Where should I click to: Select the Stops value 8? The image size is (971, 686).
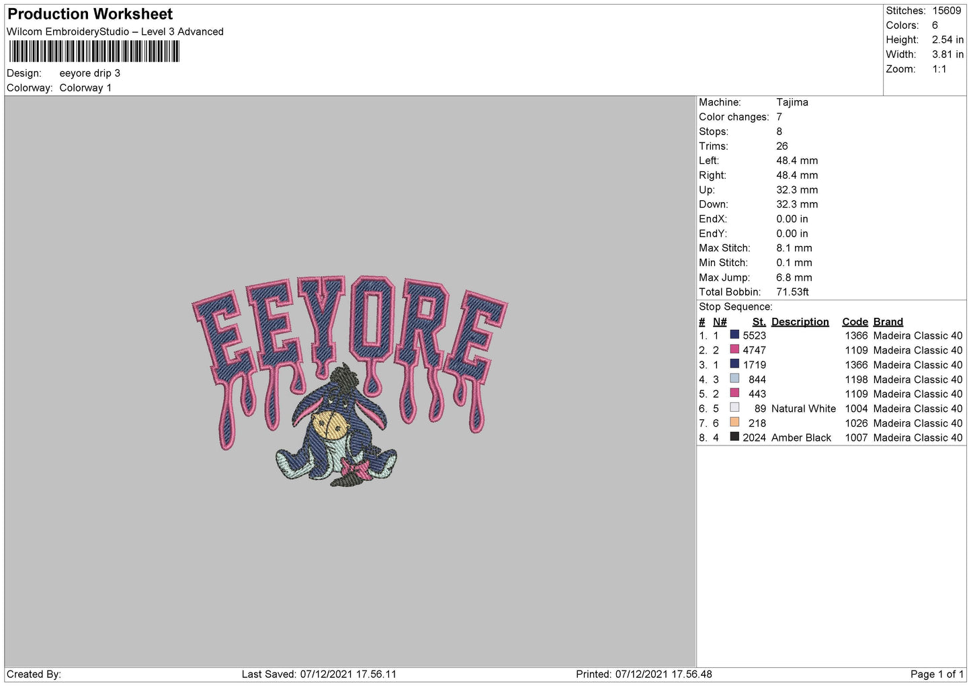pyautogui.click(x=779, y=132)
